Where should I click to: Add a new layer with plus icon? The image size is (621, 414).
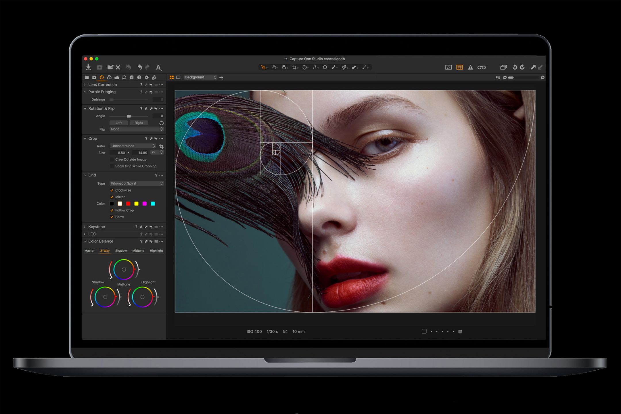click(221, 78)
